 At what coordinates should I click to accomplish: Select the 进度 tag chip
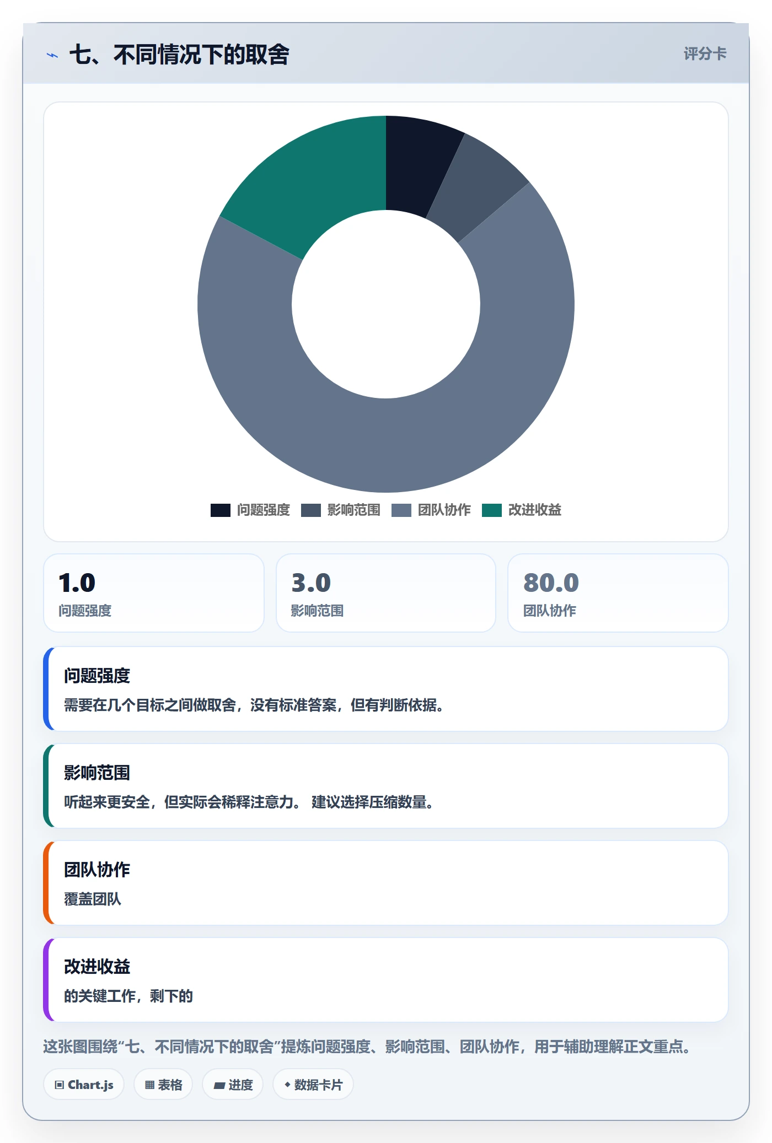[233, 1085]
